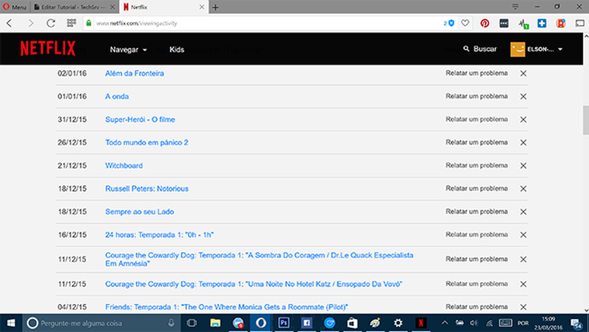The image size is (589, 332).
Task: Open the 'A onda' title link
Action: point(117,96)
